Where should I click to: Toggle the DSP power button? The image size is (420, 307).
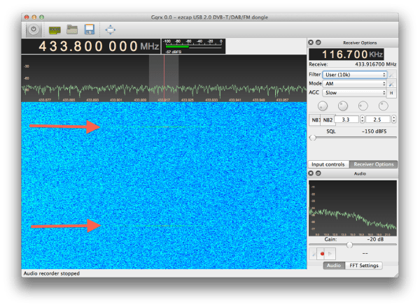click(x=34, y=29)
